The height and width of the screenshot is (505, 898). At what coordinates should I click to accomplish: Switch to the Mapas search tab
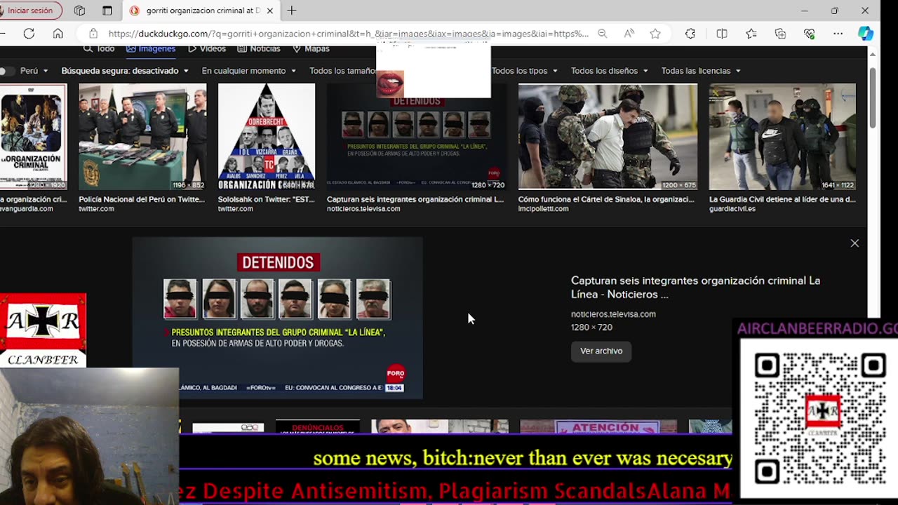(x=311, y=48)
